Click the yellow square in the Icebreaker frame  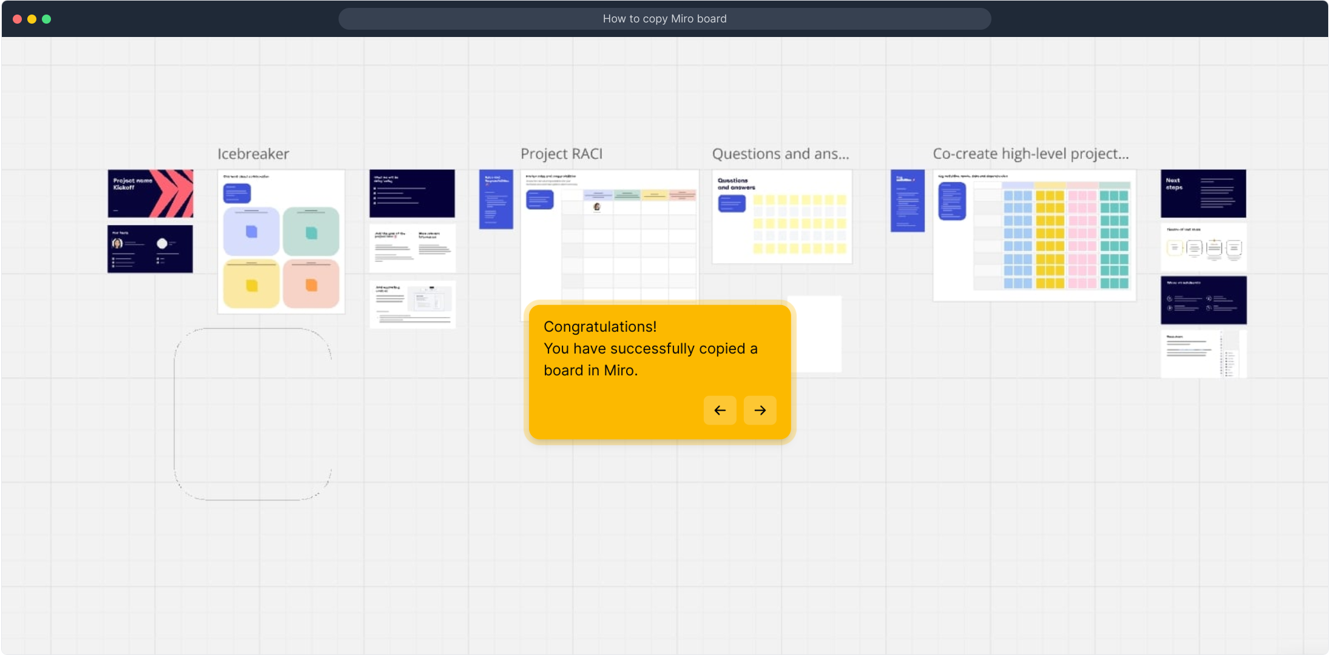point(251,286)
